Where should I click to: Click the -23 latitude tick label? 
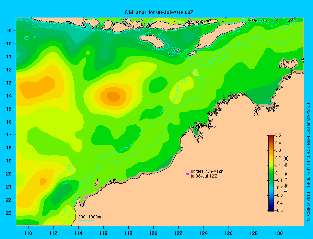(8, 213)
